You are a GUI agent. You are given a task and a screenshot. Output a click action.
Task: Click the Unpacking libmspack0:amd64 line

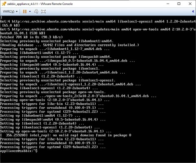52,65
